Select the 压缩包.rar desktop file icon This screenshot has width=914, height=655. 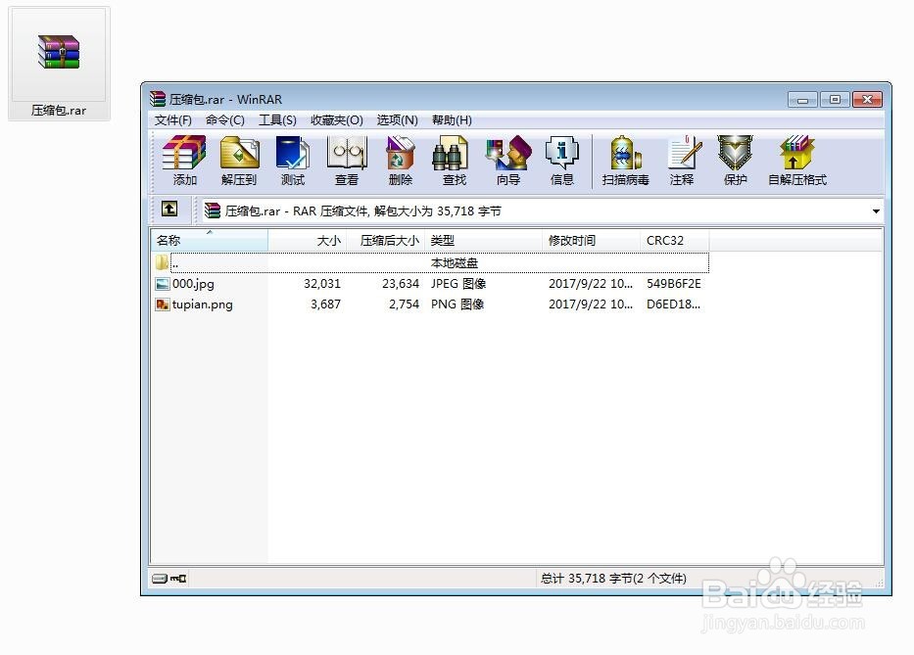(x=59, y=64)
